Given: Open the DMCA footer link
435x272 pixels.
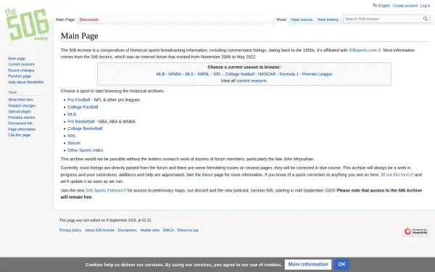Looking at the screenshot, I should click(x=168, y=231).
